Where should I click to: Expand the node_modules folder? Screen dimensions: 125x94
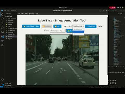pyautogui.click(x=11, y=18)
